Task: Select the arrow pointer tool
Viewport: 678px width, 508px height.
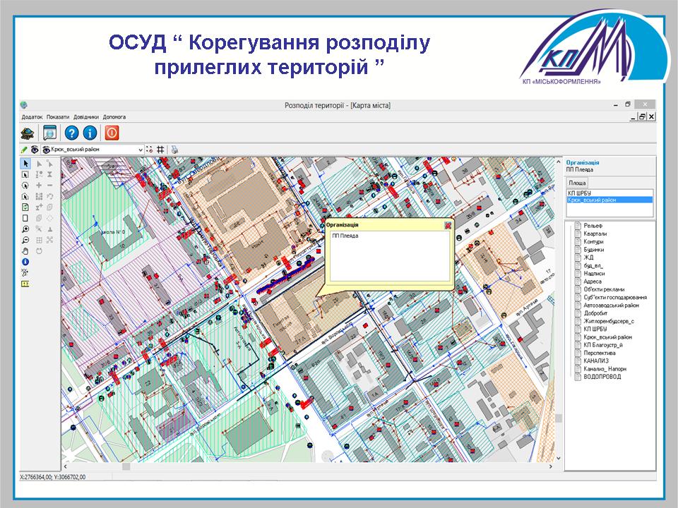Action: [25, 164]
